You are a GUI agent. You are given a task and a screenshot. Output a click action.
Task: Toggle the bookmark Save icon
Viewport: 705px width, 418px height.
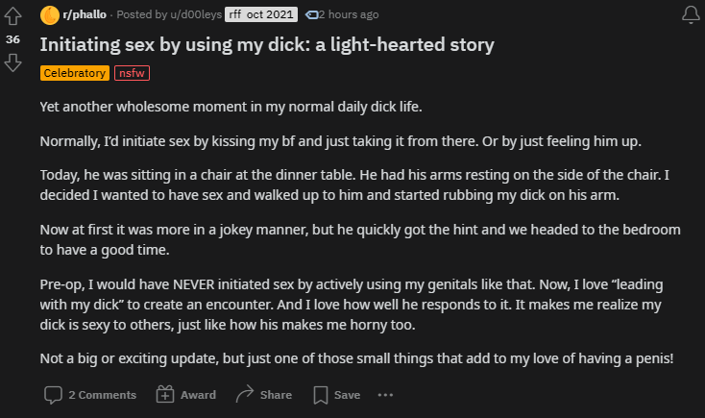[321, 394]
